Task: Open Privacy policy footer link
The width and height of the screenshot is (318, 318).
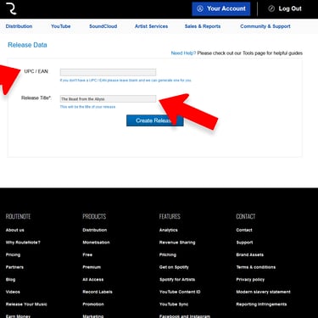Action: click(250, 280)
